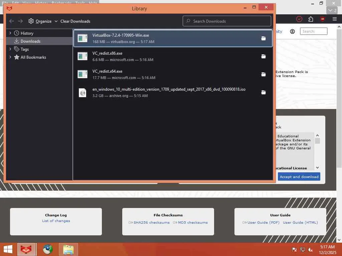This screenshot has width=342, height=256.
Task: Go back in the Library window
Action: (x=12, y=21)
